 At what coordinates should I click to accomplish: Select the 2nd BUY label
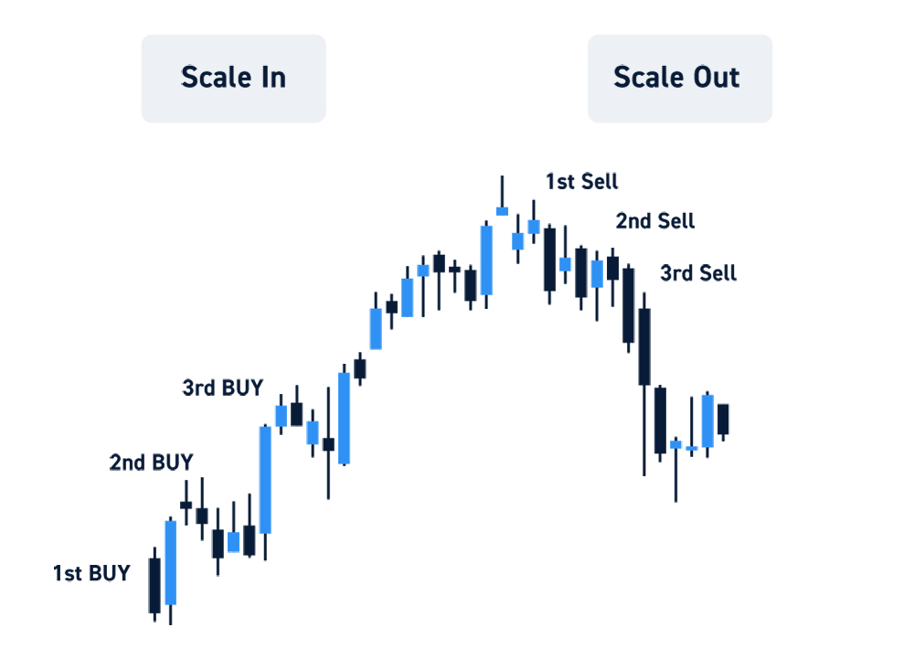tap(151, 463)
